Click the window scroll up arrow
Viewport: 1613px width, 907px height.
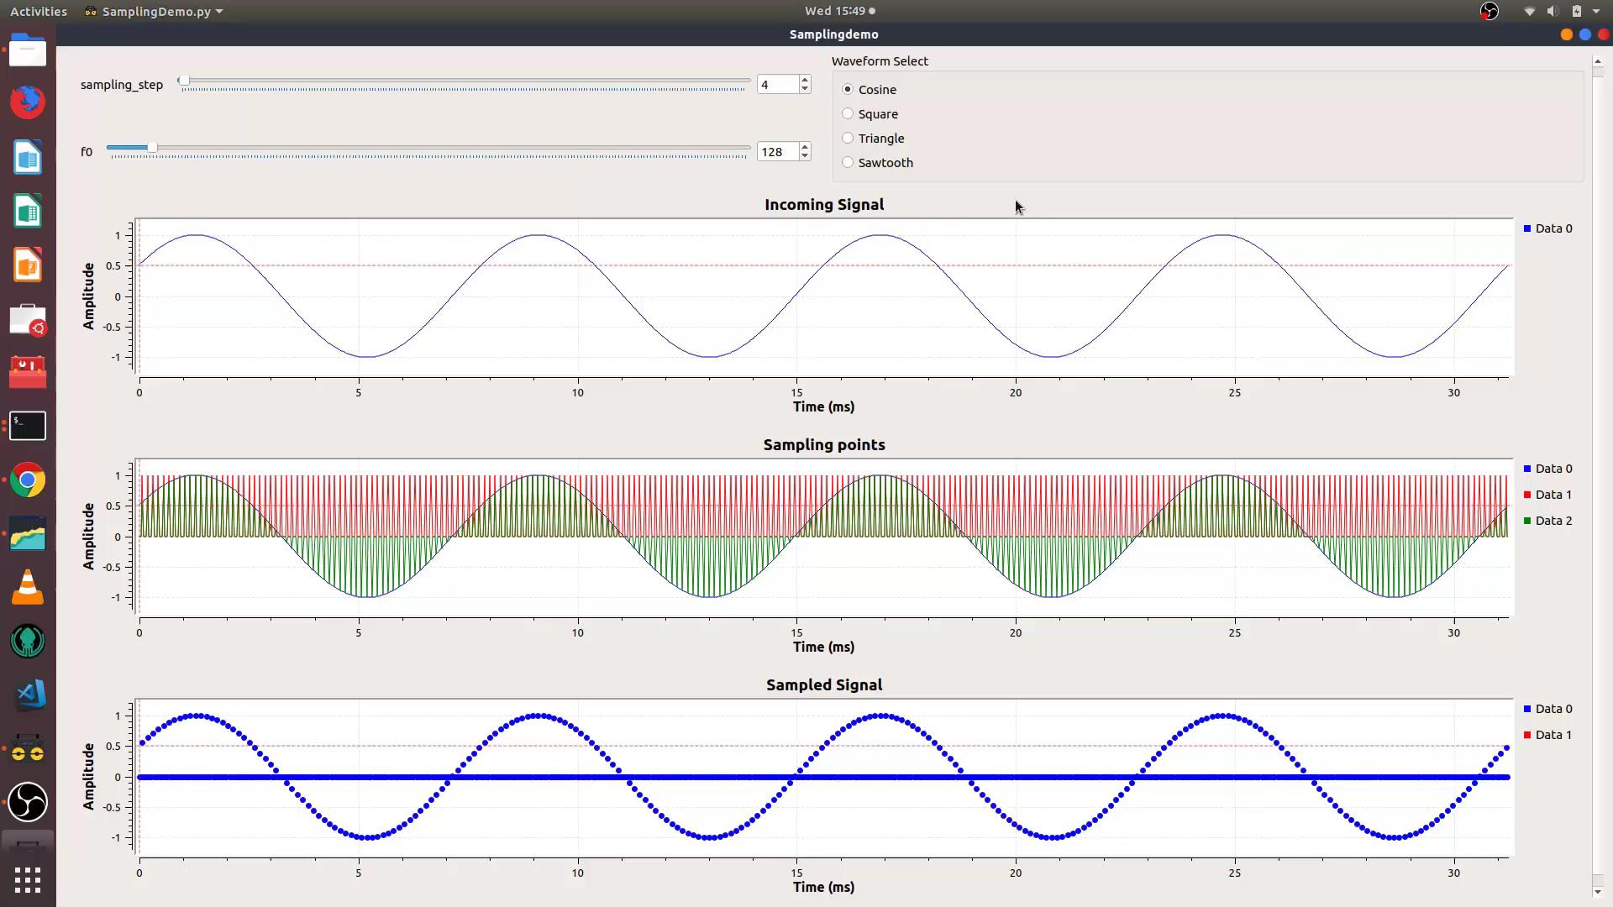(x=1597, y=61)
